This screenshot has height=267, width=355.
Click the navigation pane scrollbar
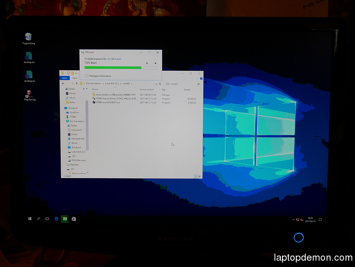pos(87,125)
